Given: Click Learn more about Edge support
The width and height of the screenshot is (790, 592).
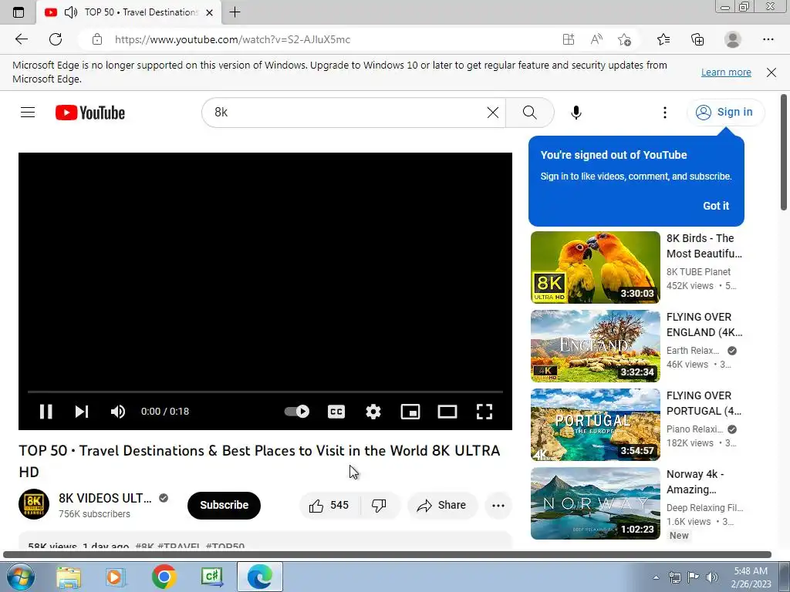Looking at the screenshot, I should [726, 72].
